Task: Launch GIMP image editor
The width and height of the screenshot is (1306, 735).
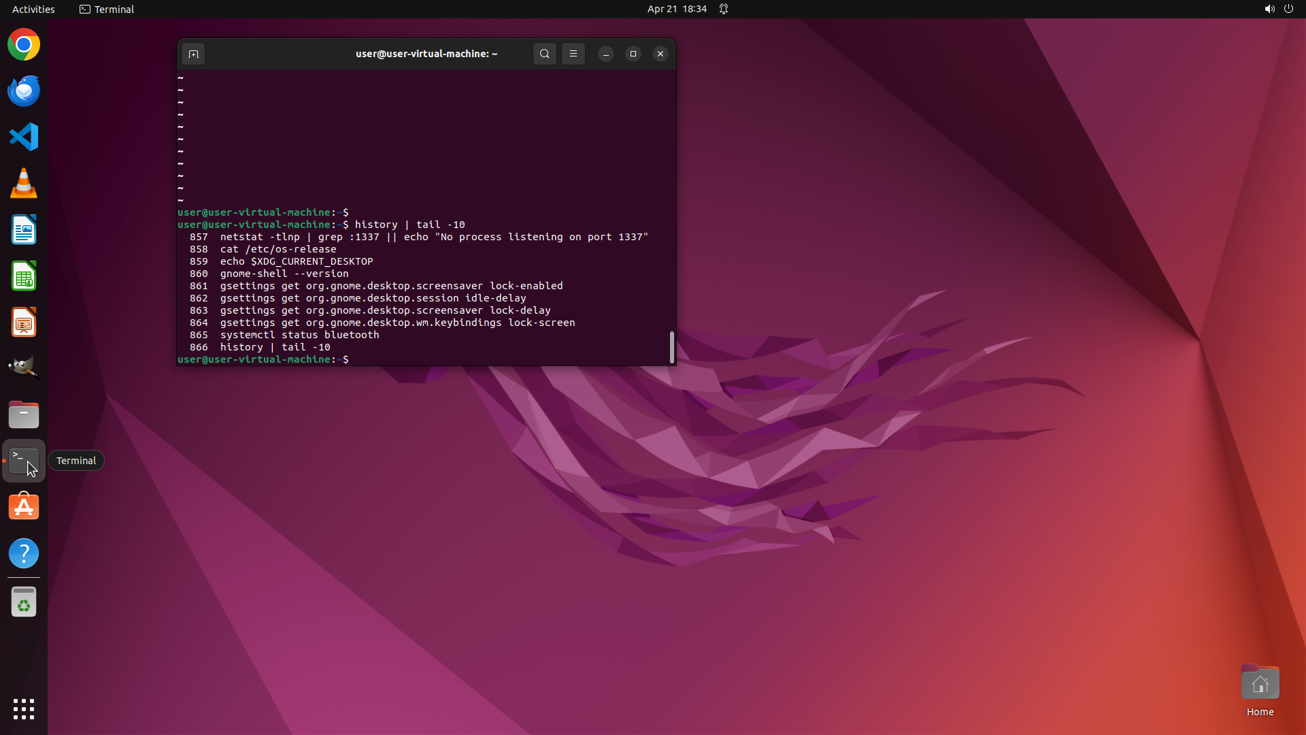Action: pos(24,368)
